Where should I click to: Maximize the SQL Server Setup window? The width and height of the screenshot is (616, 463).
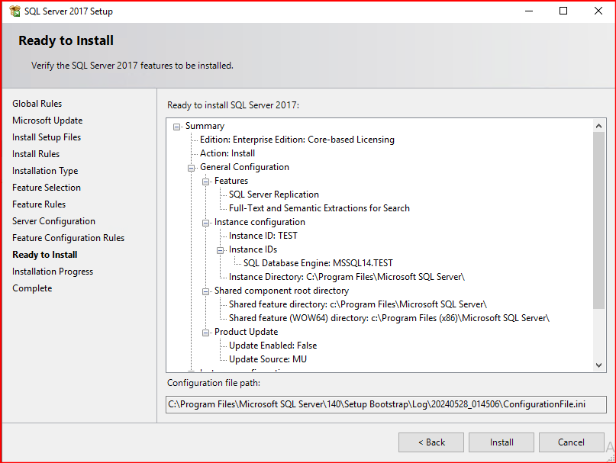563,11
